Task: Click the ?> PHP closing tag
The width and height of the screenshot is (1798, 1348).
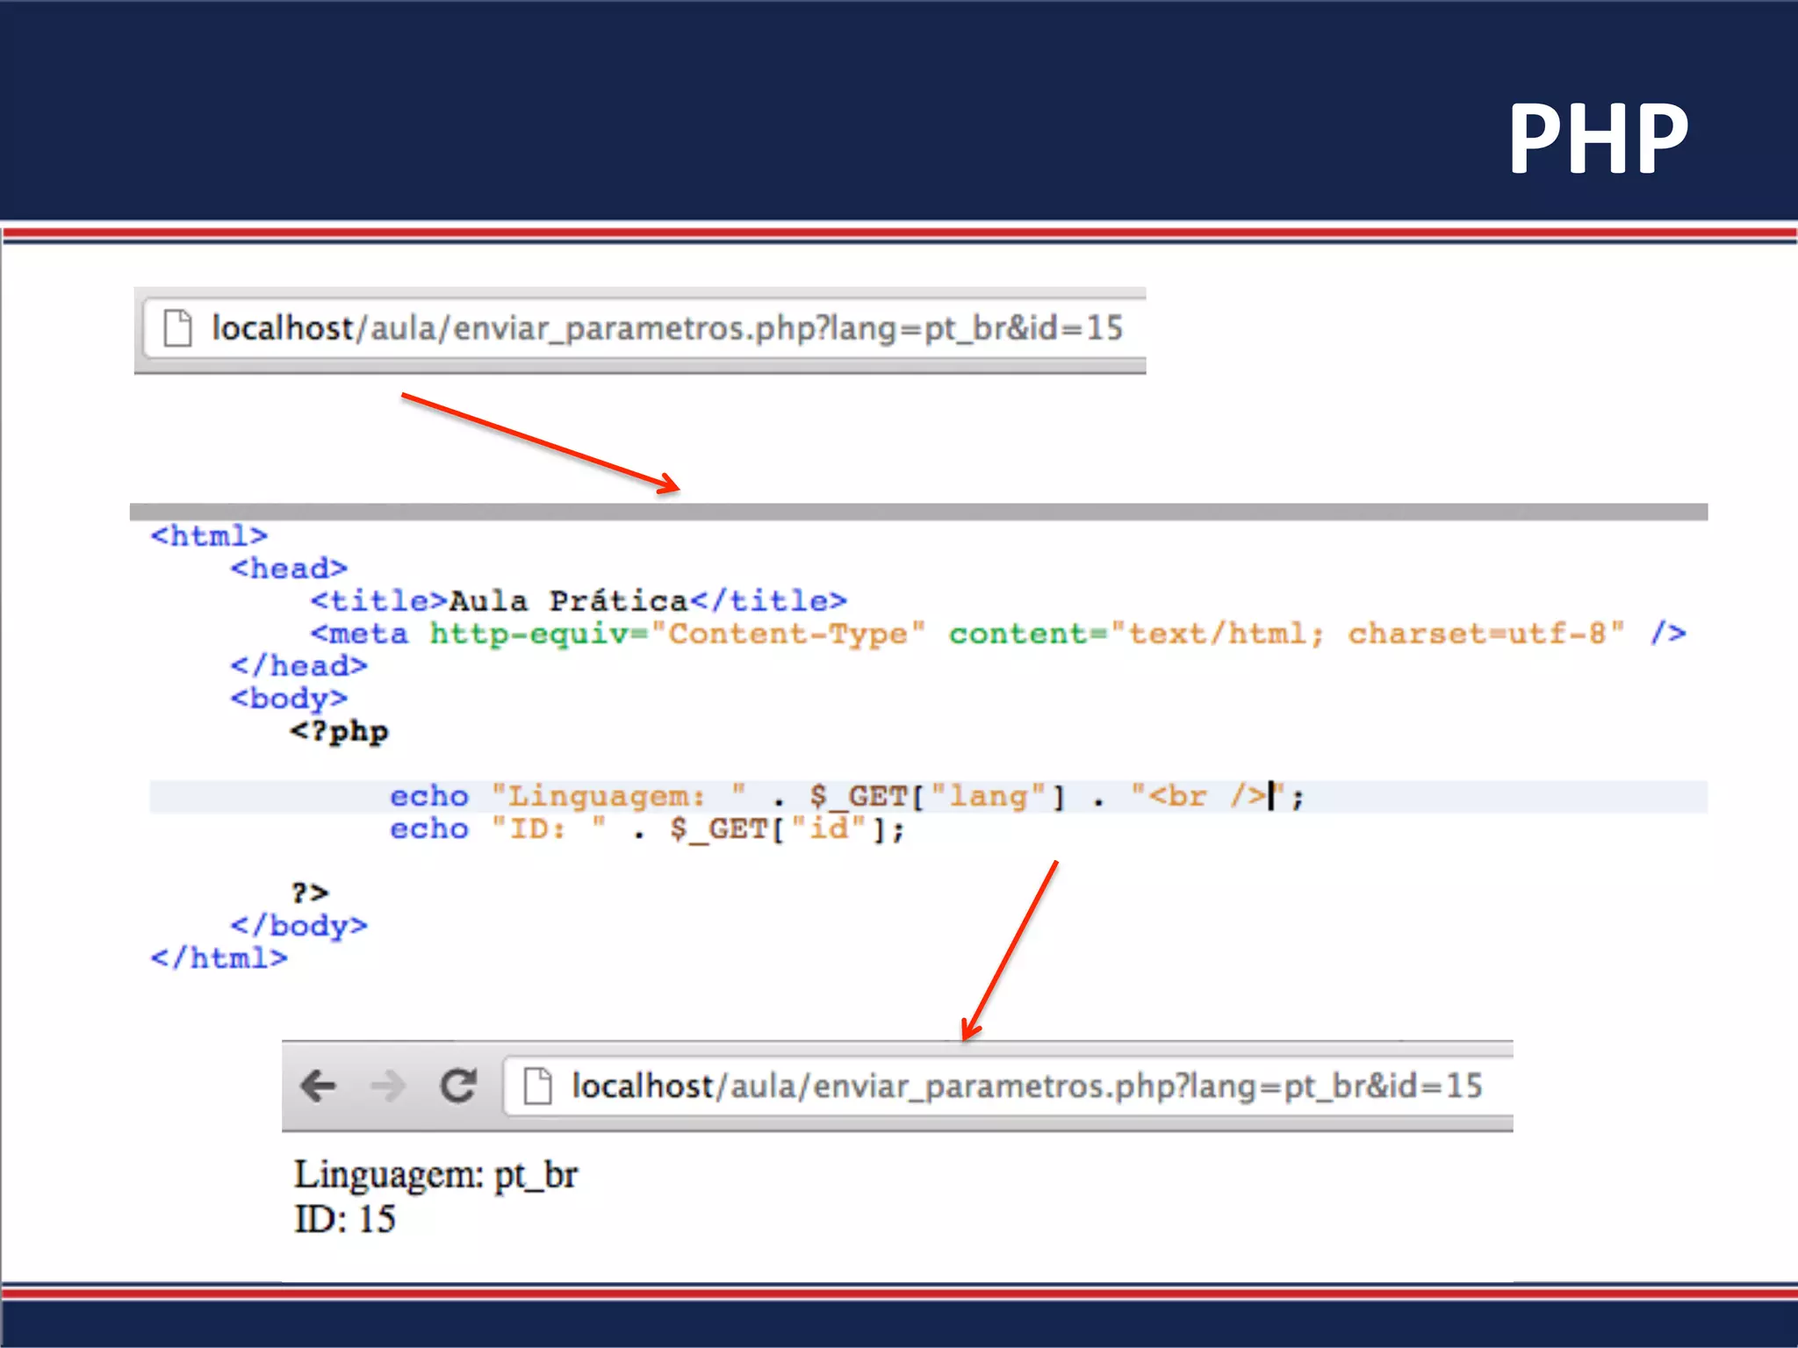Action: (x=310, y=893)
